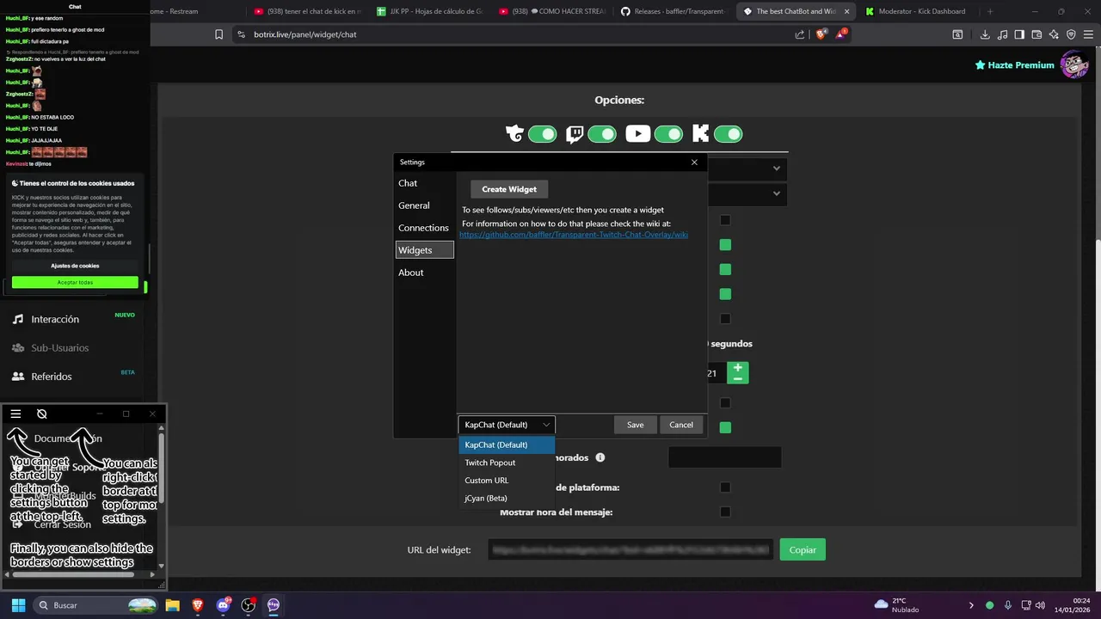
Task: Toggle the browser sidebar panel icon
Action: (x=1019, y=34)
